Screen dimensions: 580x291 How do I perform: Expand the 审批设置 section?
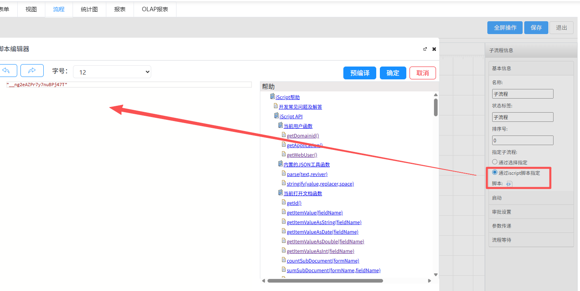point(531,212)
